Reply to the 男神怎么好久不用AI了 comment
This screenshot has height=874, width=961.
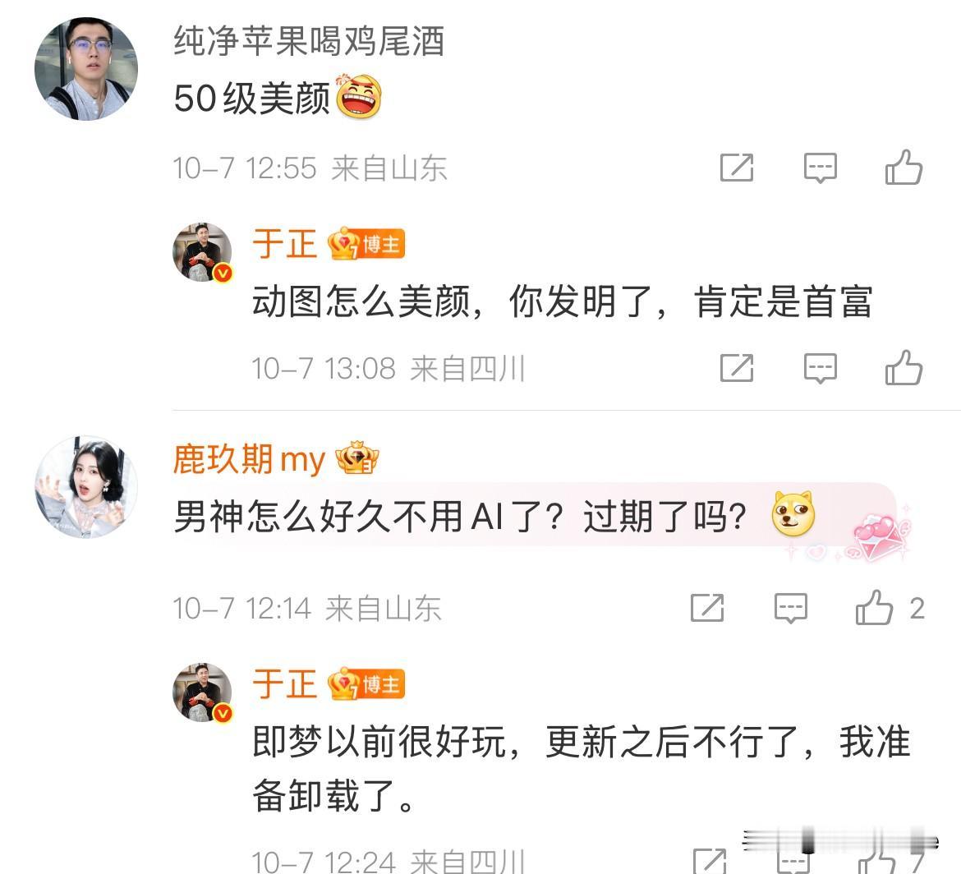[x=791, y=608]
